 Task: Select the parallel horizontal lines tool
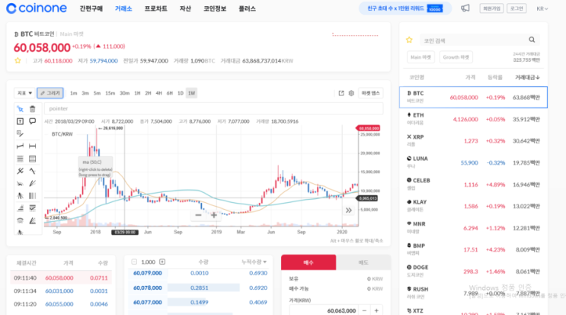[21, 159]
